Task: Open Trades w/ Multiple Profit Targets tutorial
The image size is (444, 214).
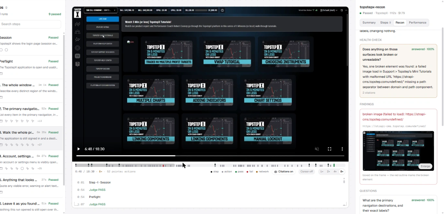Action: (168, 54)
